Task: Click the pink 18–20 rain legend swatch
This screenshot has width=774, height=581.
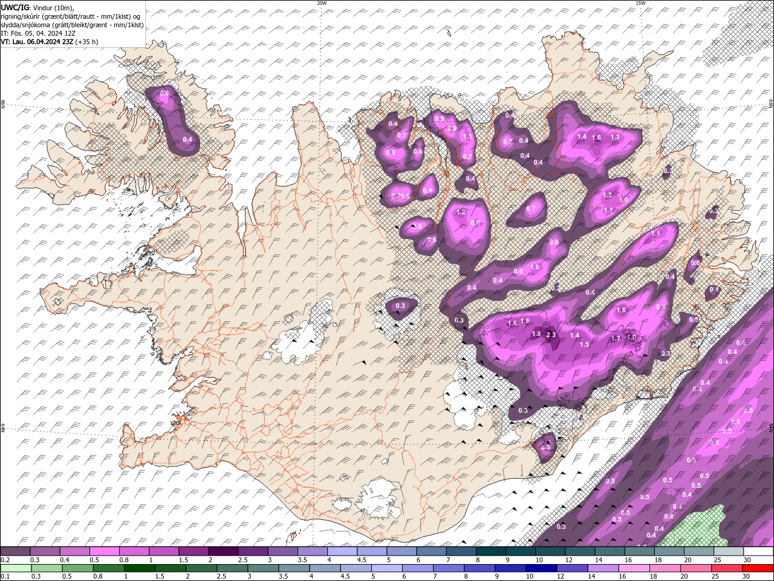Action: (x=665, y=568)
